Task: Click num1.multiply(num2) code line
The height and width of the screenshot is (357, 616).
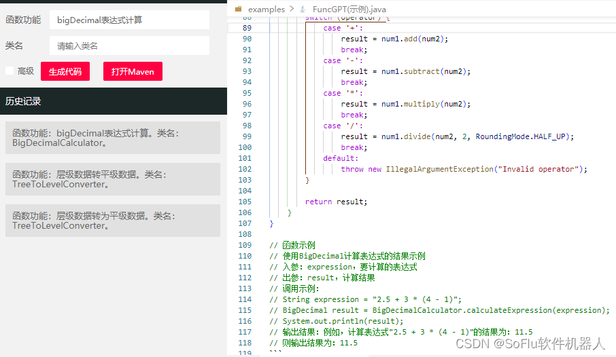Action: click(x=406, y=104)
